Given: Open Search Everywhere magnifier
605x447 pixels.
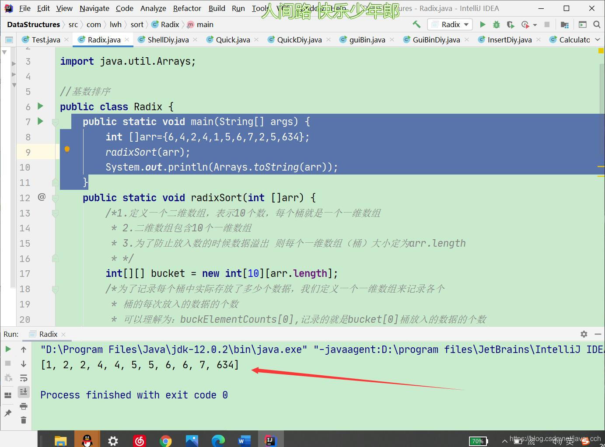Looking at the screenshot, I should coord(597,24).
